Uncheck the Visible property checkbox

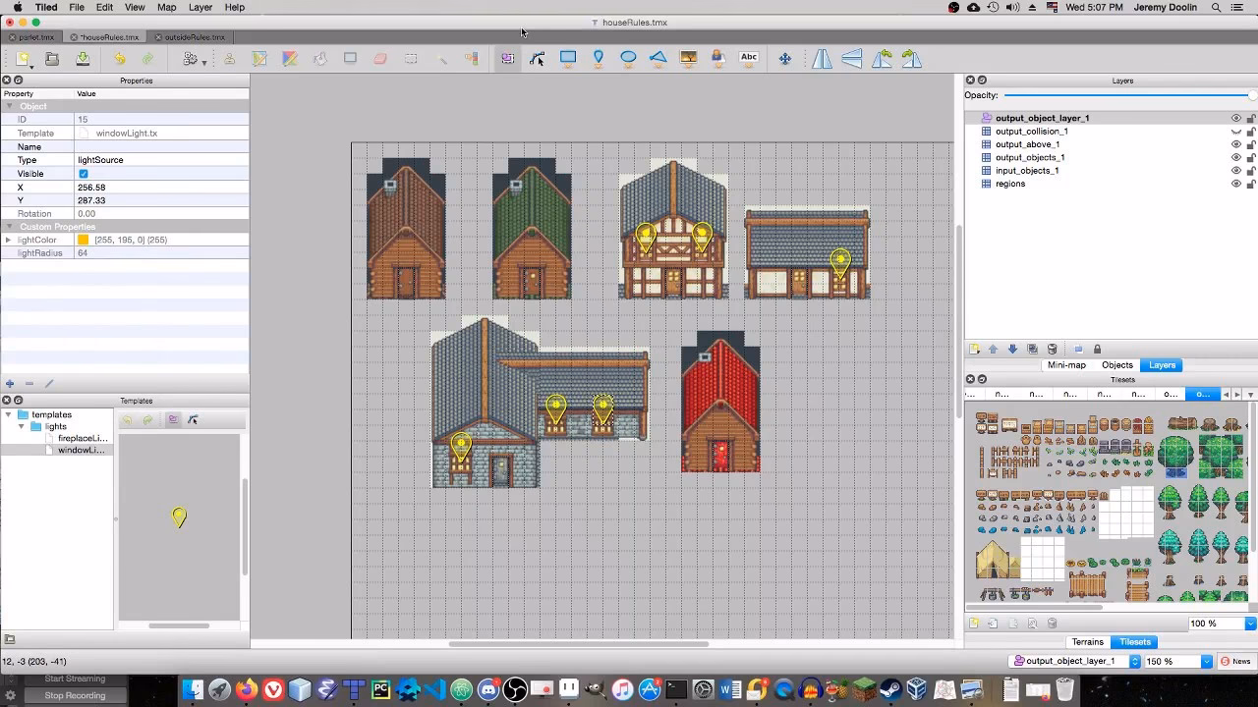point(84,174)
